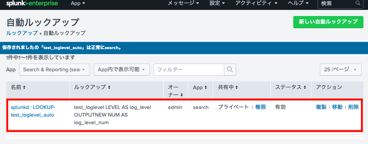368x144 pixels.
Task: Open the 設定 menu
Action: tap(217, 3)
